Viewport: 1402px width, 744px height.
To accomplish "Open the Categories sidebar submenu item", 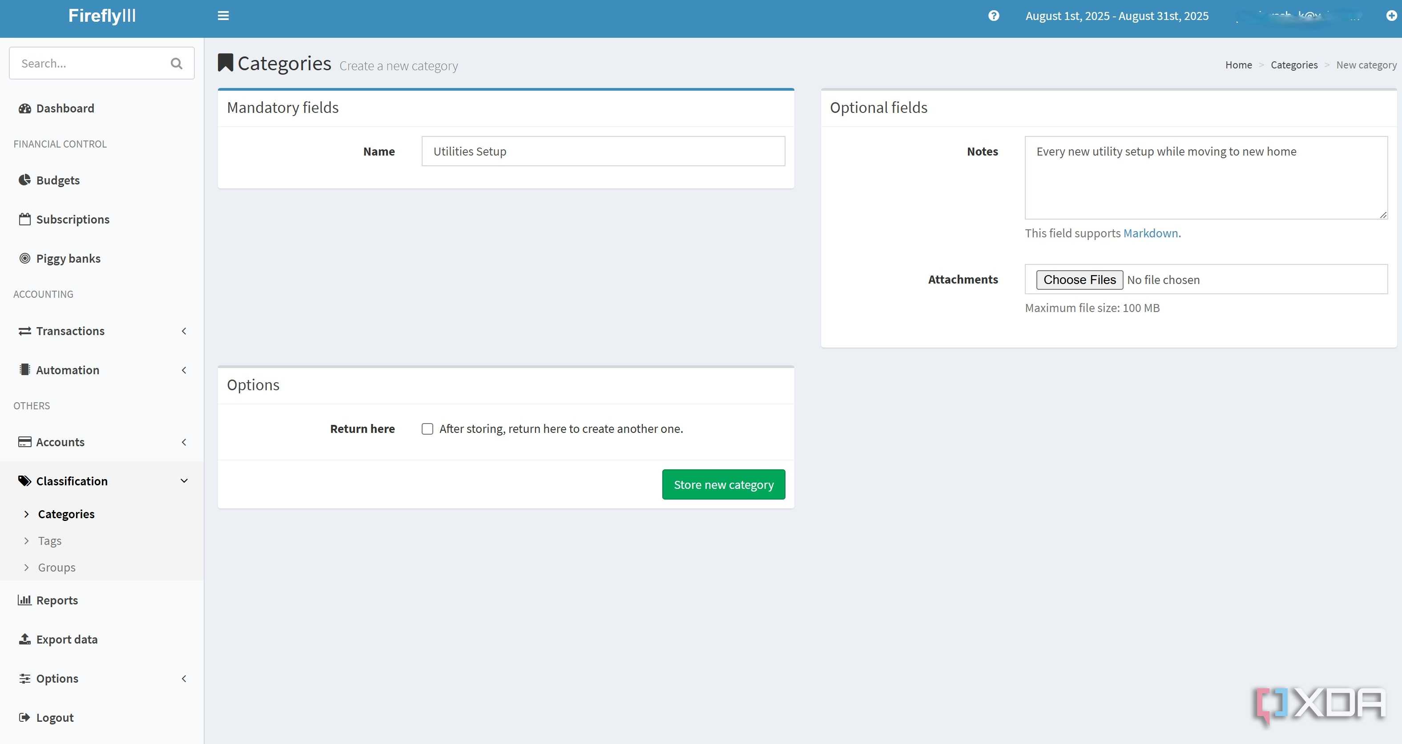I will (66, 514).
